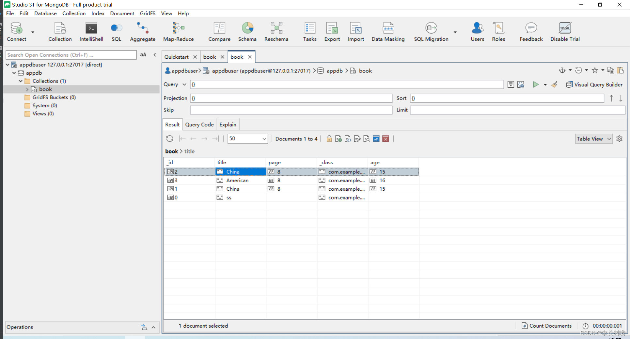
Task: Select the American title cell
Action: 240,180
